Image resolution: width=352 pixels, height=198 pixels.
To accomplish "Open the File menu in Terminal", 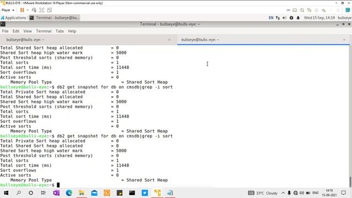I will coord(5,31).
